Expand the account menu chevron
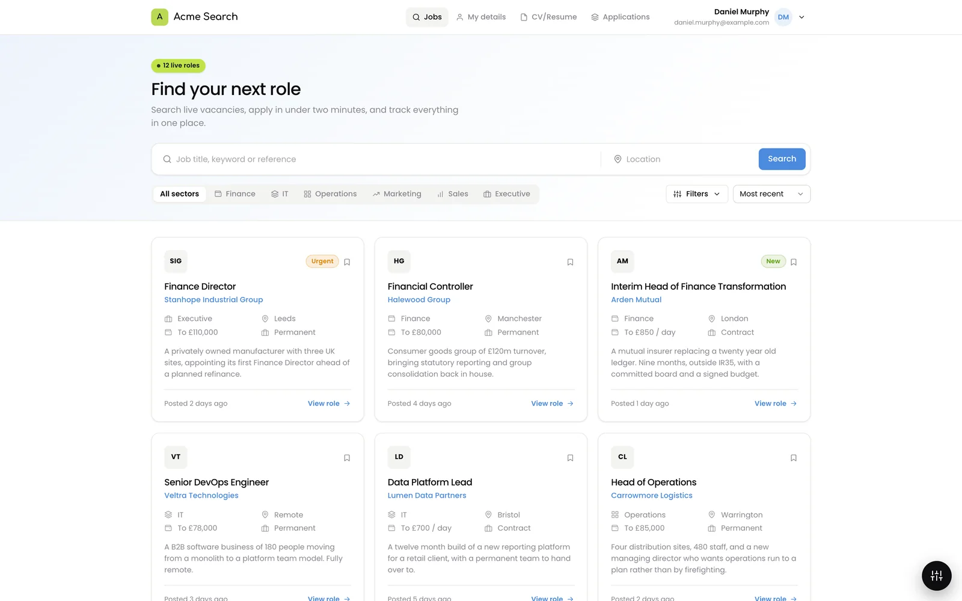 (801, 17)
